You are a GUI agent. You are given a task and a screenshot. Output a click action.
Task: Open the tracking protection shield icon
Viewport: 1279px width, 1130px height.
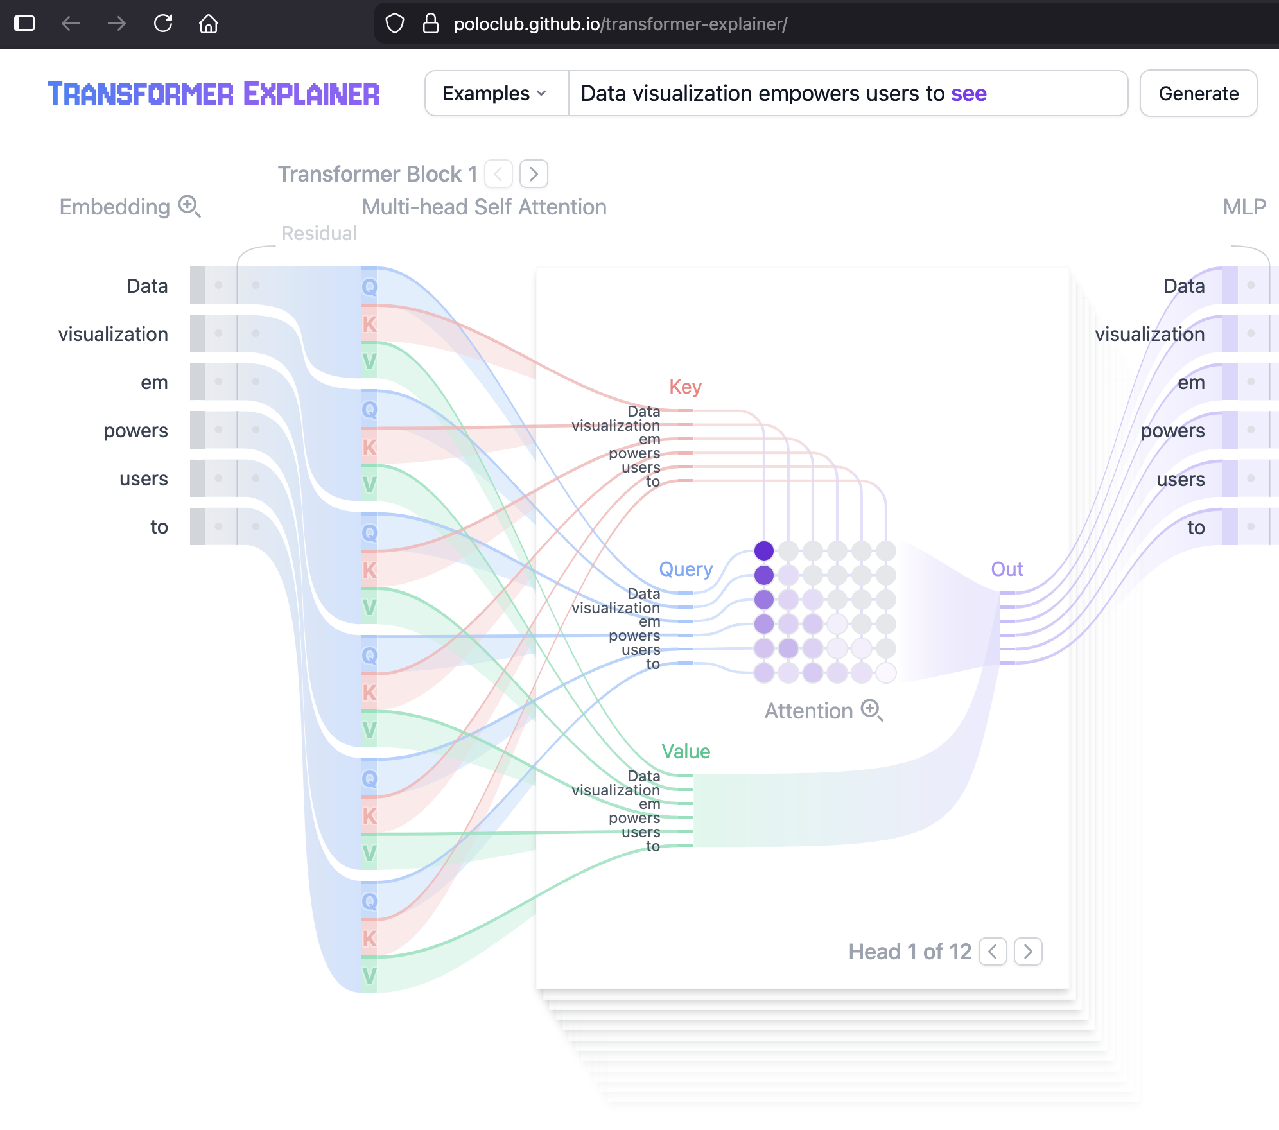[x=395, y=24]
